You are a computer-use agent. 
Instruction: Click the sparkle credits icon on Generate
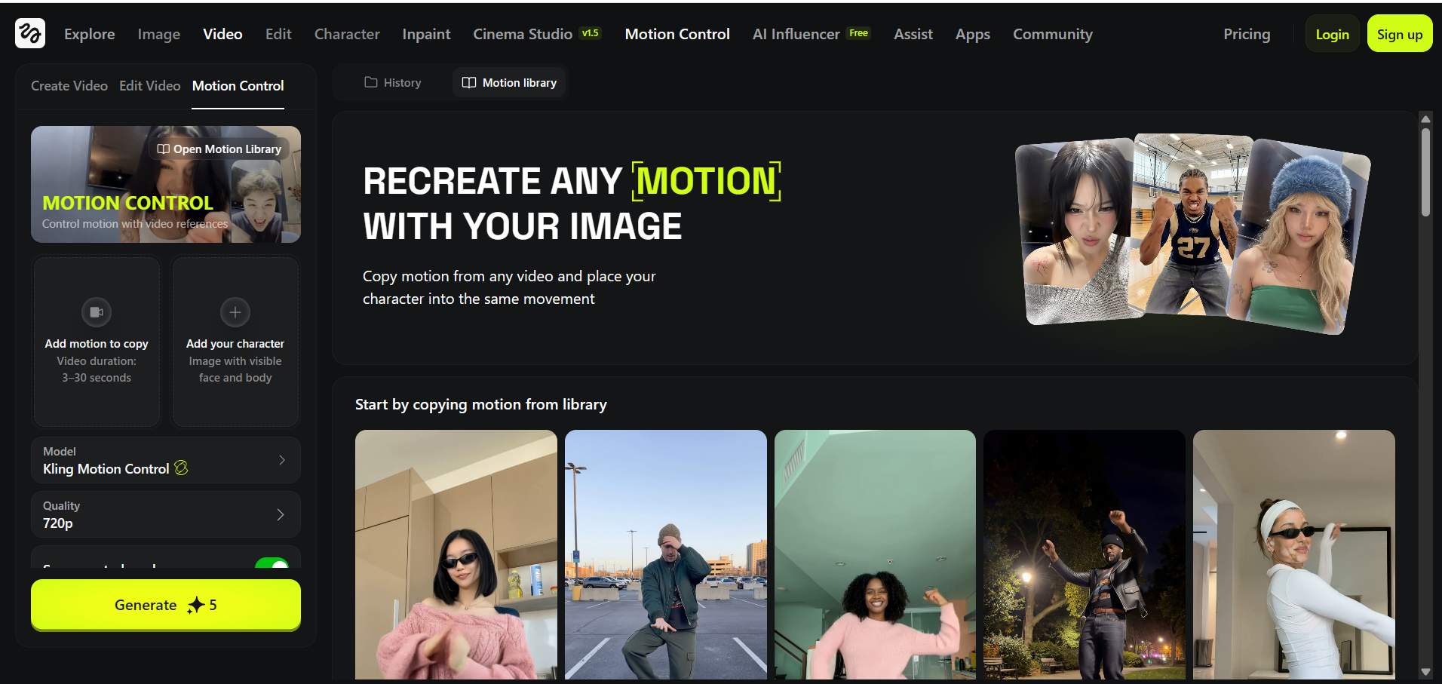coord(196,605)
